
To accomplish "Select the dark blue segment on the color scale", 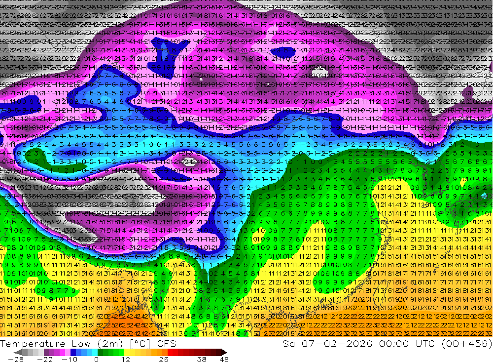I will click(73, 352).
